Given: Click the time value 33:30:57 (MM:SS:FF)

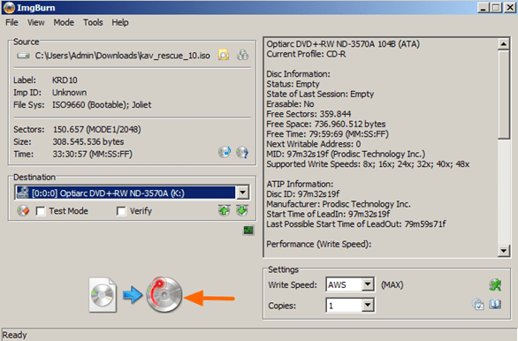Looking at the screenshot, I should (93, 155).
